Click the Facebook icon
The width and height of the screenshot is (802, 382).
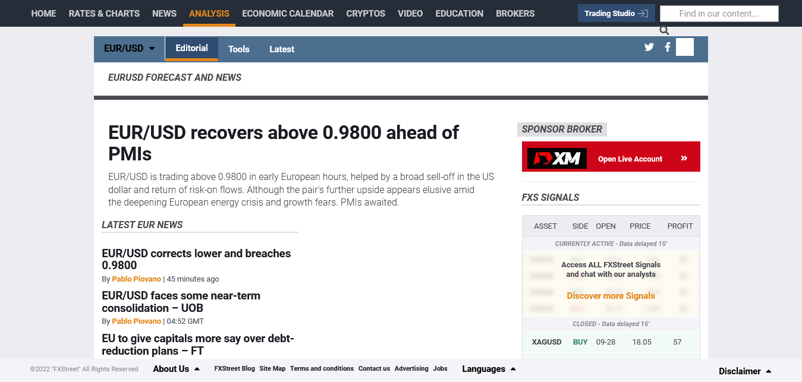tap(668, 47)
